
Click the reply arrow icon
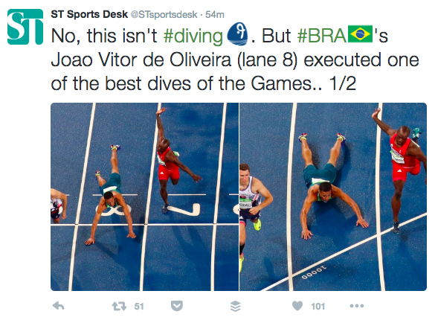(x=58, y=306)
